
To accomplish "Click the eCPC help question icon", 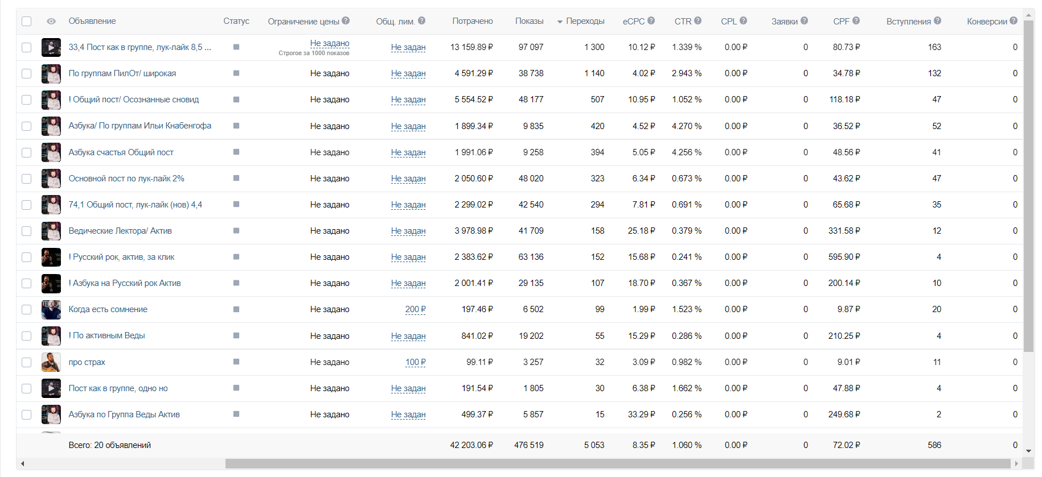I will pos(651,20).
